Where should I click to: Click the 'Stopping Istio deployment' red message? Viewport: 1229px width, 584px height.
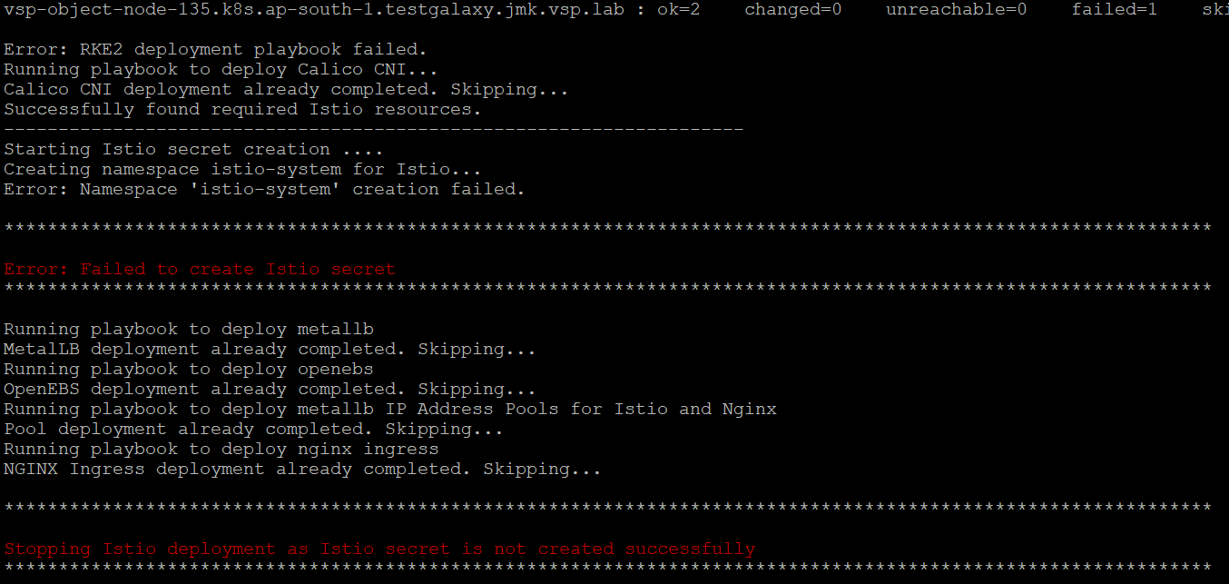click(x=379, y=549)
